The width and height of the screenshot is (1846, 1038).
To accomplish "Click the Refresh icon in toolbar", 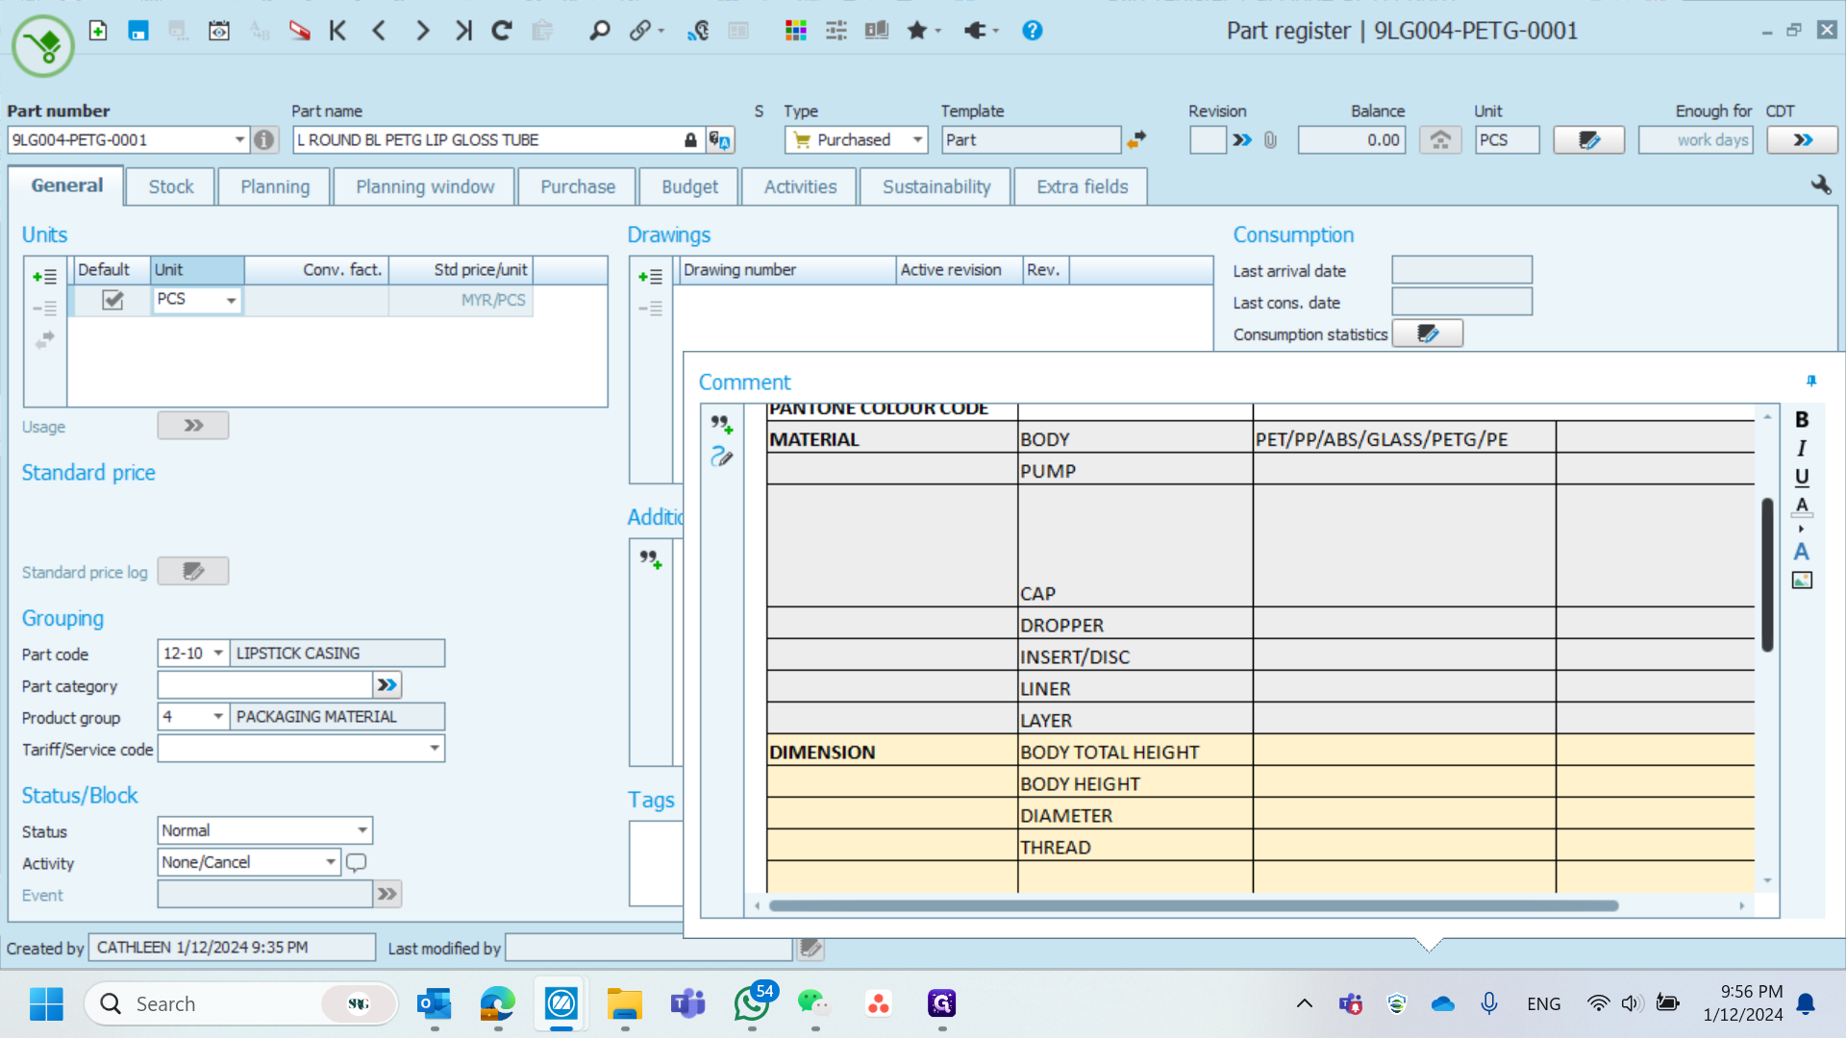I will pyautogui.click(x=502, y=31).
